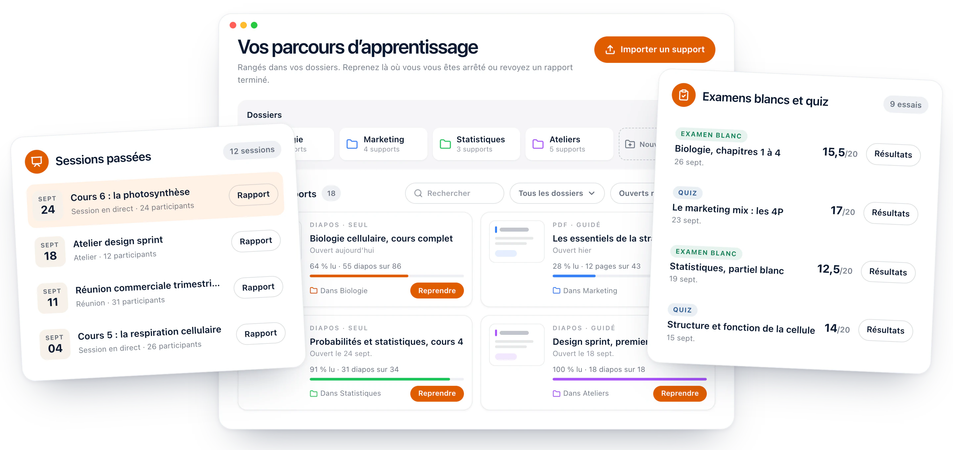This screenshot has width=953, height=450.
Task: Click the Le marketing mix : les 4P title
Action: tap(728, 209)
